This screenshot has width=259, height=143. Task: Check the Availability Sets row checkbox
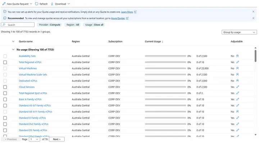click(x=5, y=56)
